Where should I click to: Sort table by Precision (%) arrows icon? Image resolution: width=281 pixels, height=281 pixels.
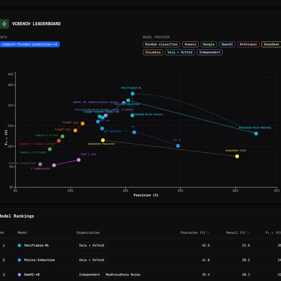click(x=208, y=233)
